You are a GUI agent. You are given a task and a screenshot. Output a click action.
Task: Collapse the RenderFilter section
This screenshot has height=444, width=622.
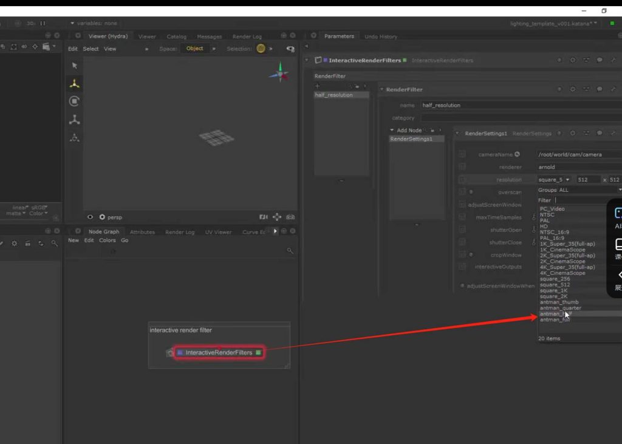[x=382, y=89]
